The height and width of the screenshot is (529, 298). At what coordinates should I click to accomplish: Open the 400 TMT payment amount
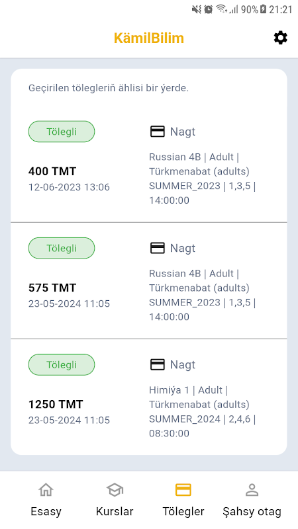click(x=52, y=171)
